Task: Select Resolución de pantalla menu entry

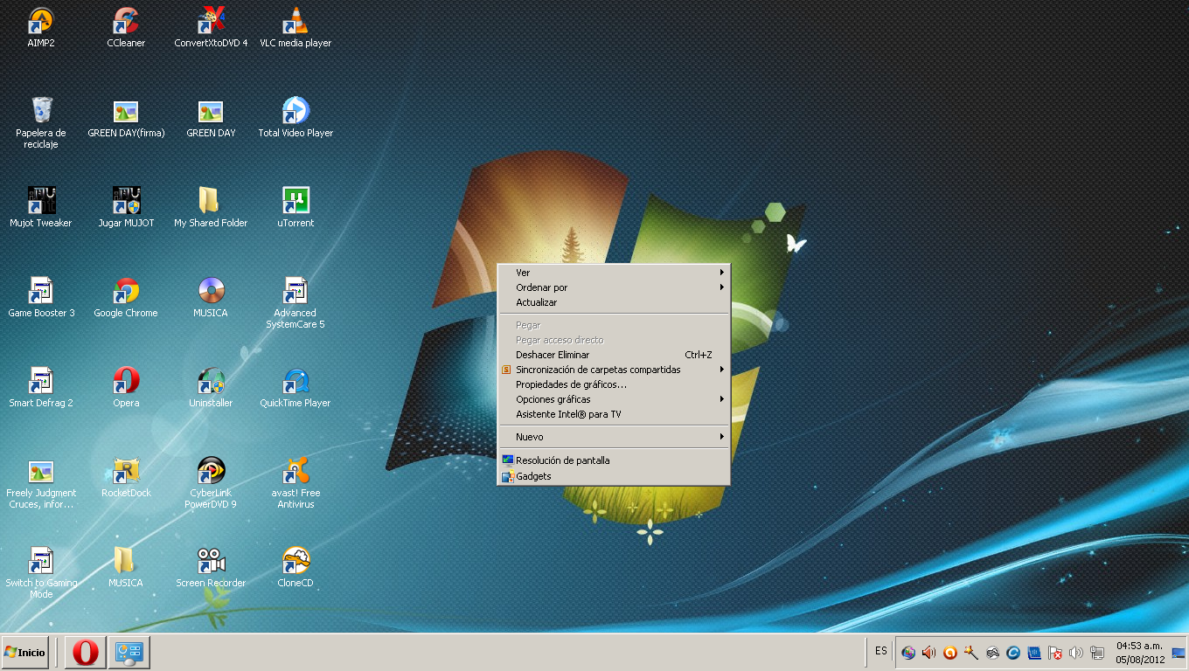Action: (562, 460)
